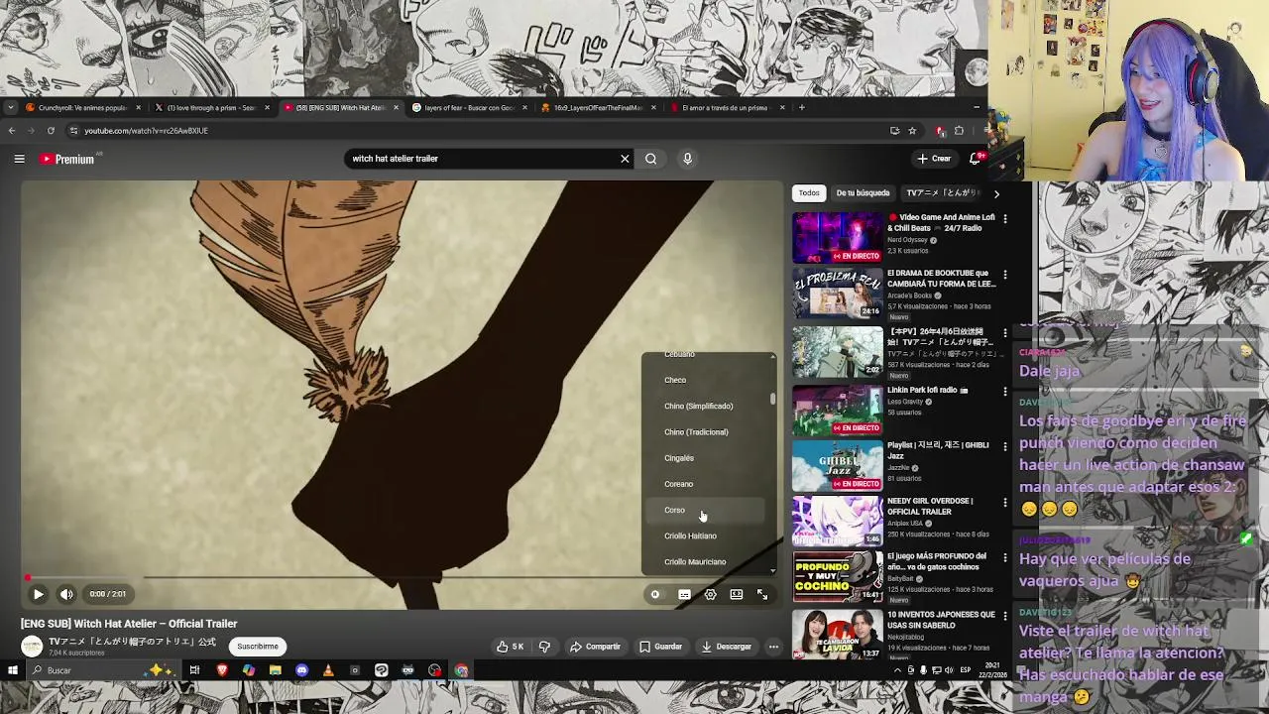This screenshot has width=1269, height=714.
Task: Open YouTube notifications bell
Action: coord(977,159)
